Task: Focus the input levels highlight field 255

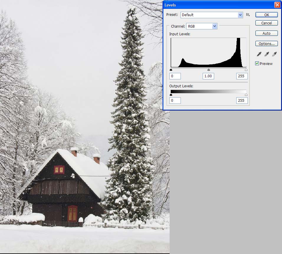Action: coord(242,76)
